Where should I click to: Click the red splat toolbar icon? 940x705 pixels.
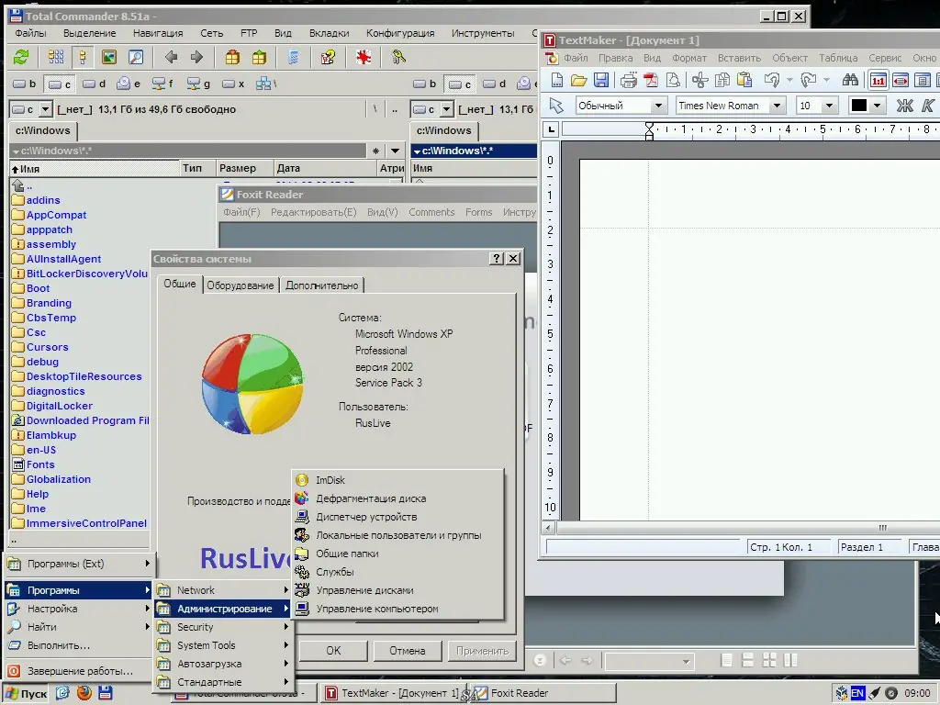tap(364, 58)
